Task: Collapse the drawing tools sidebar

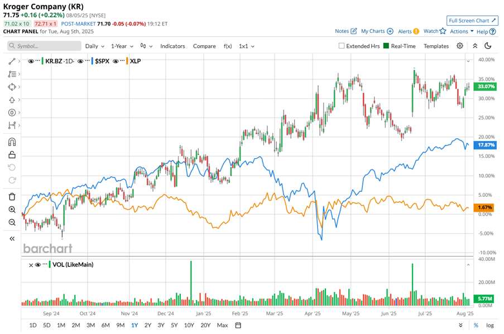Action: [12, 239]
